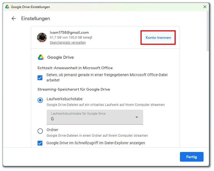This screenshot has height=171, width=214.
Task: Confirm settings with the Fertig button
Action: pyautogui.click(x=191, y=157)
